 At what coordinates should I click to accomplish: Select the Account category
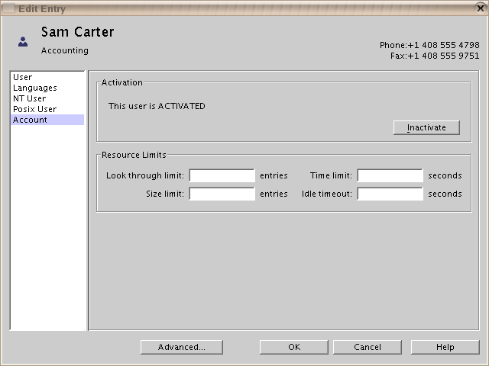[x=47, y=120]
